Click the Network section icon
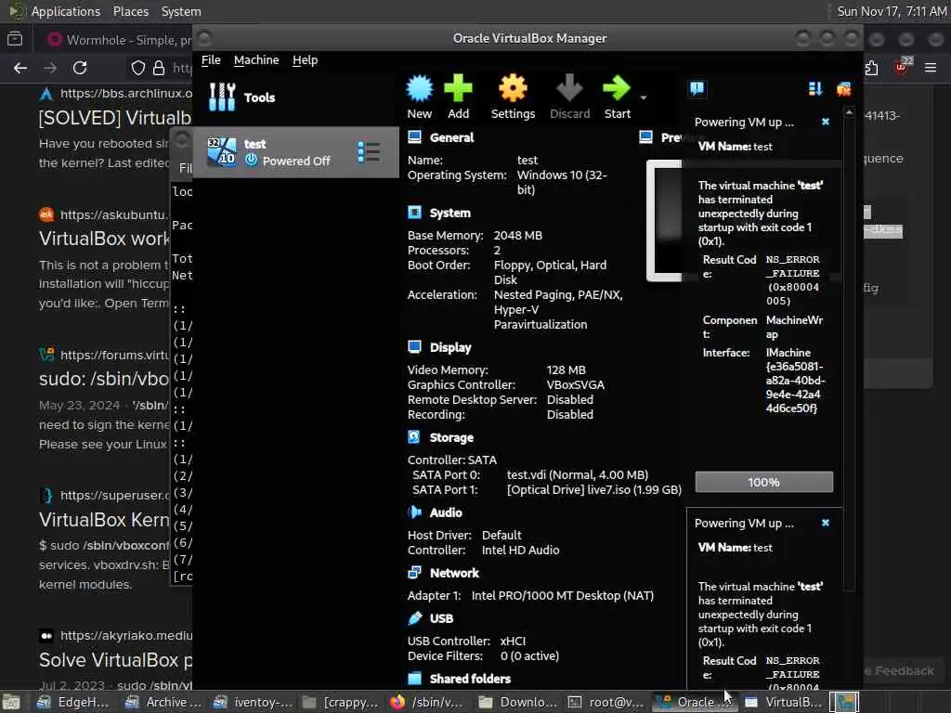Screen dimensions: 951x713 pyautogui.click(x=414, y=572)
